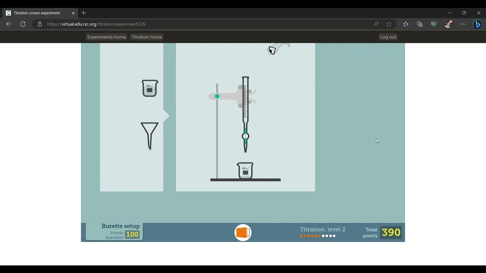Refresh the browser page
Viewport: 486px width, 273px height.
click(23, 24)
